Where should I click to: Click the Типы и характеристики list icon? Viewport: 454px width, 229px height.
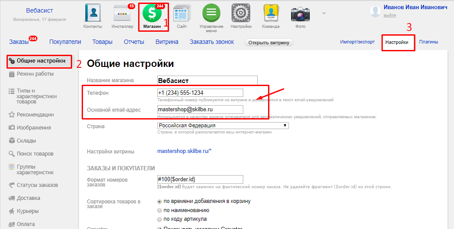(x=12, y=91)
